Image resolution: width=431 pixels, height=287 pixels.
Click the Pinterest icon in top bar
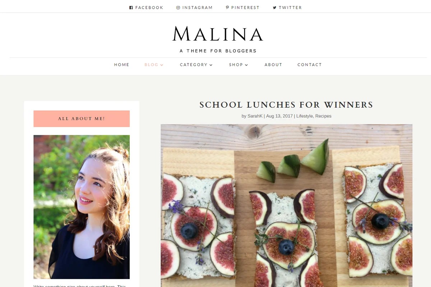tap(227, 8)
